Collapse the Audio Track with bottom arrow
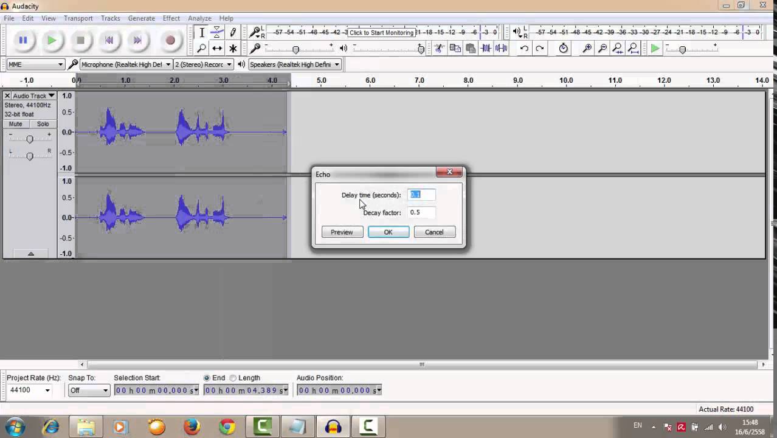This screenshot has width=777, height=438. click(30, 254)
